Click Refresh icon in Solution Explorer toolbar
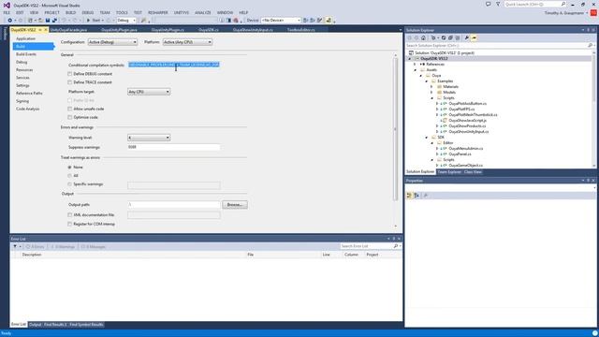This screenshot has height=337, width=599. click(444, 37)
